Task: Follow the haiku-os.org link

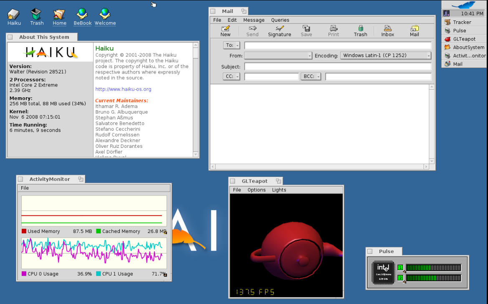Action: pyautogui.click(x=123, y=89)
